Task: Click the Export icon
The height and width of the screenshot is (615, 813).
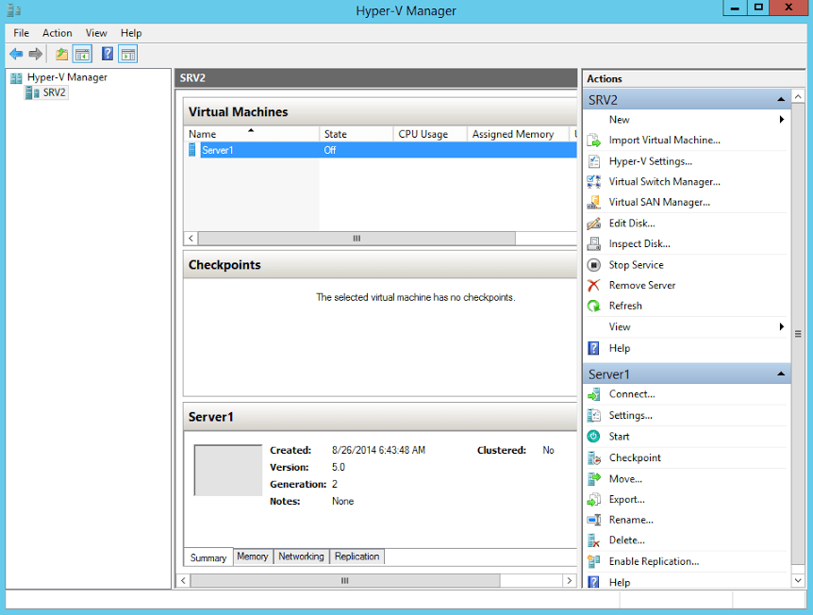Action: point(593,499)
